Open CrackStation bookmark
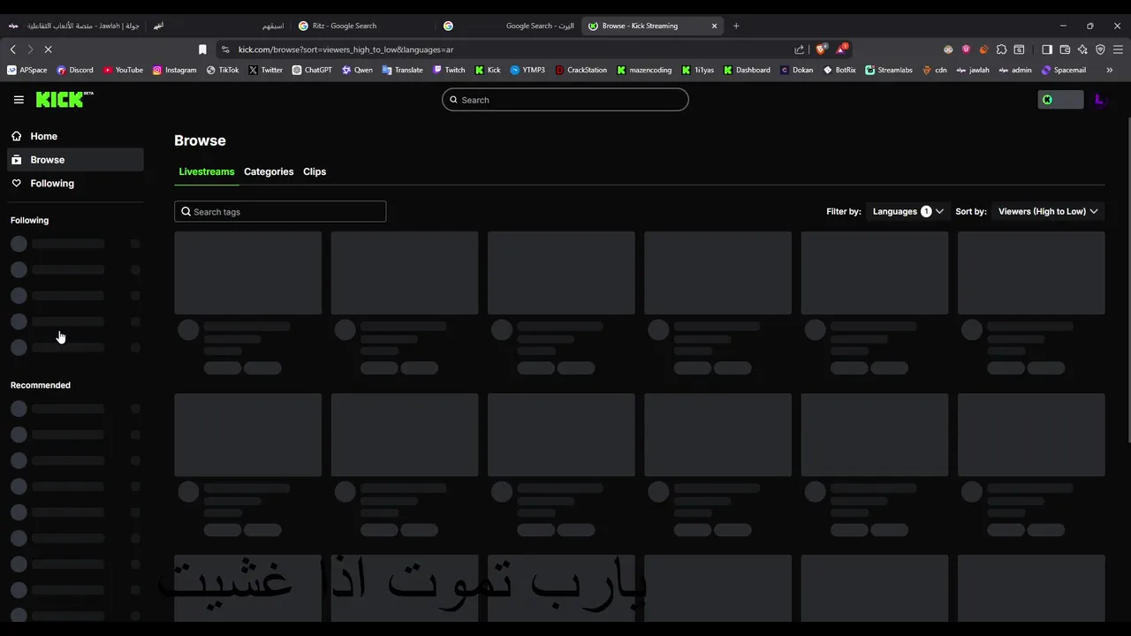1131x636 pixels. (581, 70)
